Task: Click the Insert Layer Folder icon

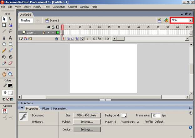Action: 30,39
